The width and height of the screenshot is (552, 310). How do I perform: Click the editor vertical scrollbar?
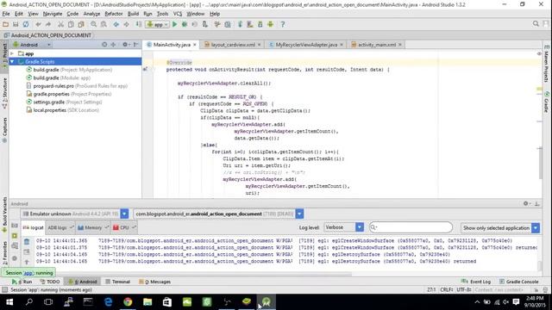click(x=541, y=163)
